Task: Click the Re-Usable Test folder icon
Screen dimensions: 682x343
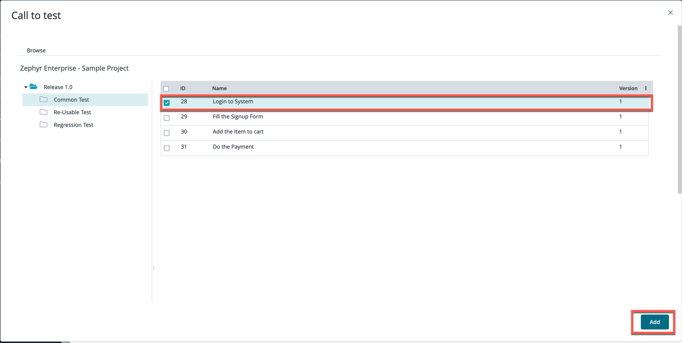Action: (x=43, y=112)
